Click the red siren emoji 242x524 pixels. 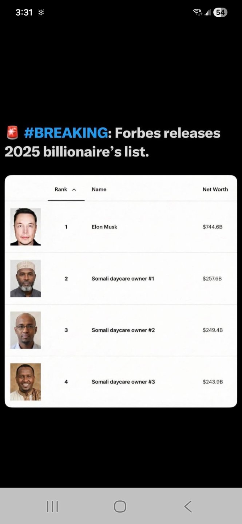pos(12,133)
